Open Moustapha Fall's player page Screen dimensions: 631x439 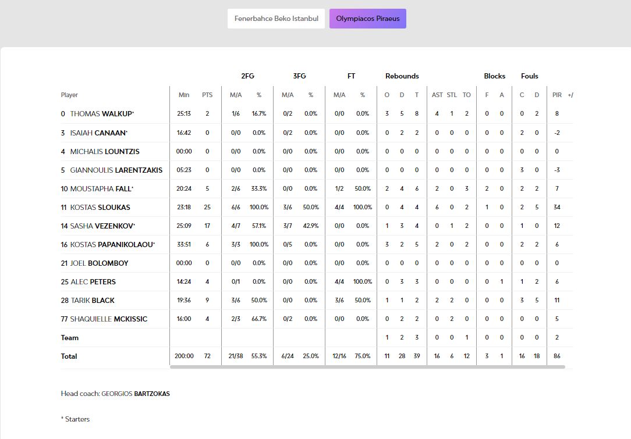(101, 188)
